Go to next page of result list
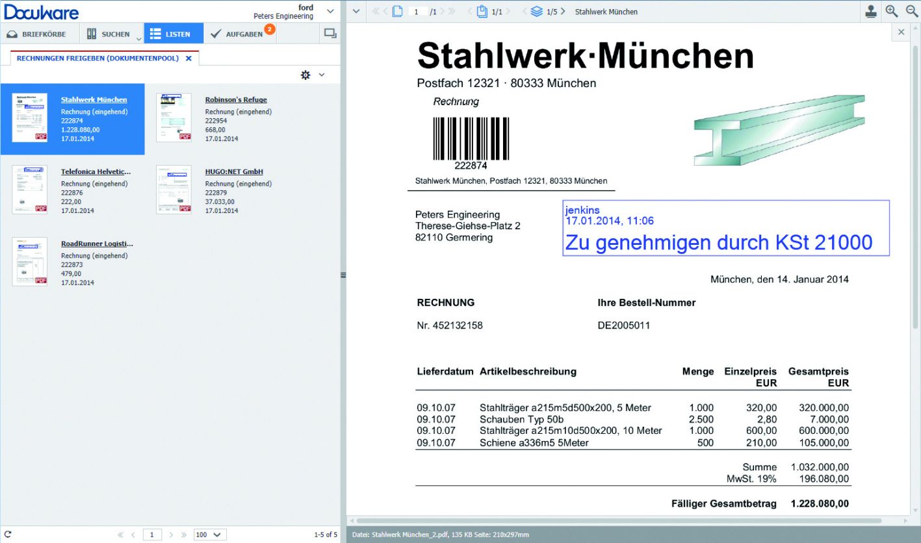Viewport: 921px width, 543px height. click(171, 535)
